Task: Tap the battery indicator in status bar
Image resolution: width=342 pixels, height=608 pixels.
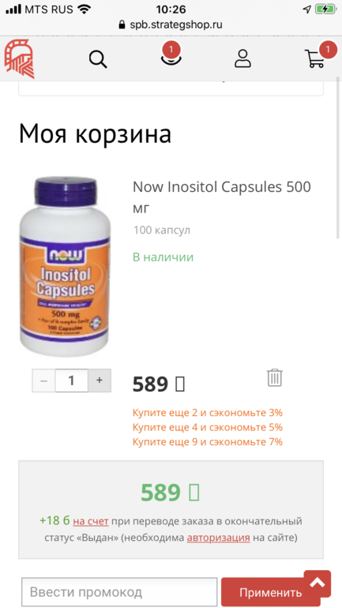Action: (325, 9)
